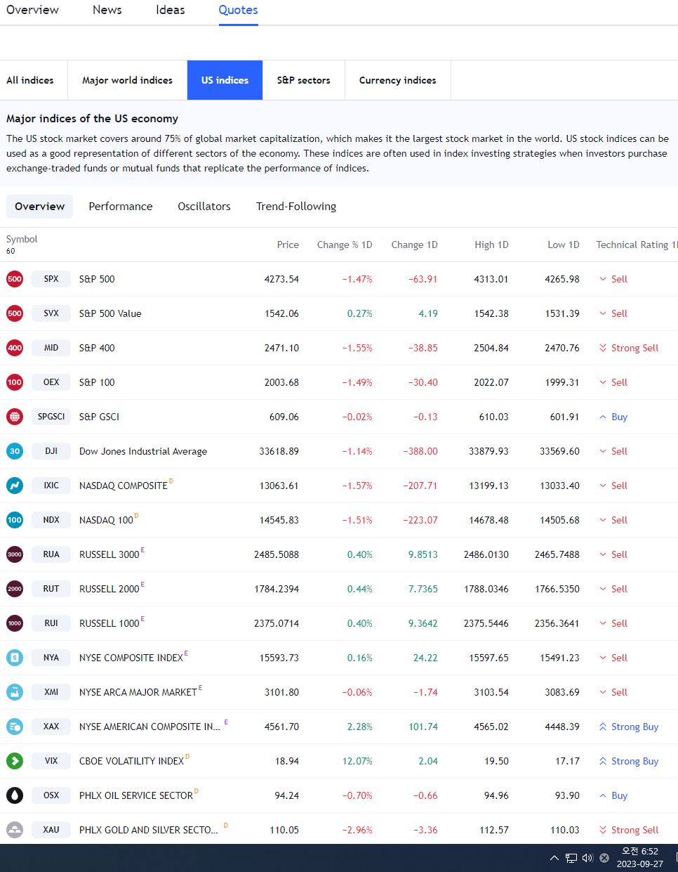Sort by Technical Rating column header
Screen dimensions: 678x872
tap(637, 245)
